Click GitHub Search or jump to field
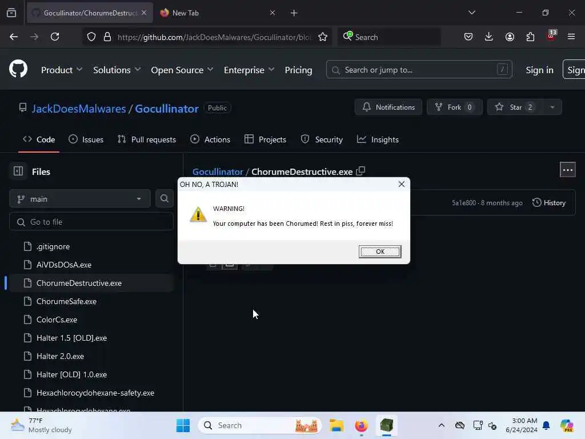 click(x=419, y=70)
